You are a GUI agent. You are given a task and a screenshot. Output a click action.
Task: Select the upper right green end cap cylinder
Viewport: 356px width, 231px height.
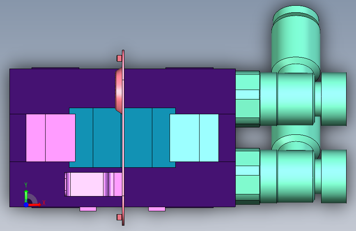click(334, 99)
